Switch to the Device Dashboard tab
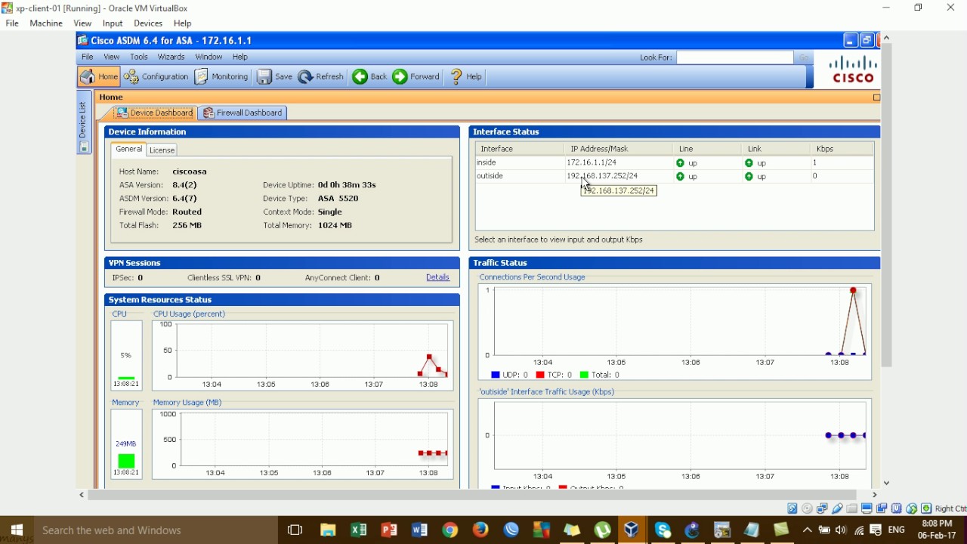This screenshot has width=967, height=544. coord(154,113)
